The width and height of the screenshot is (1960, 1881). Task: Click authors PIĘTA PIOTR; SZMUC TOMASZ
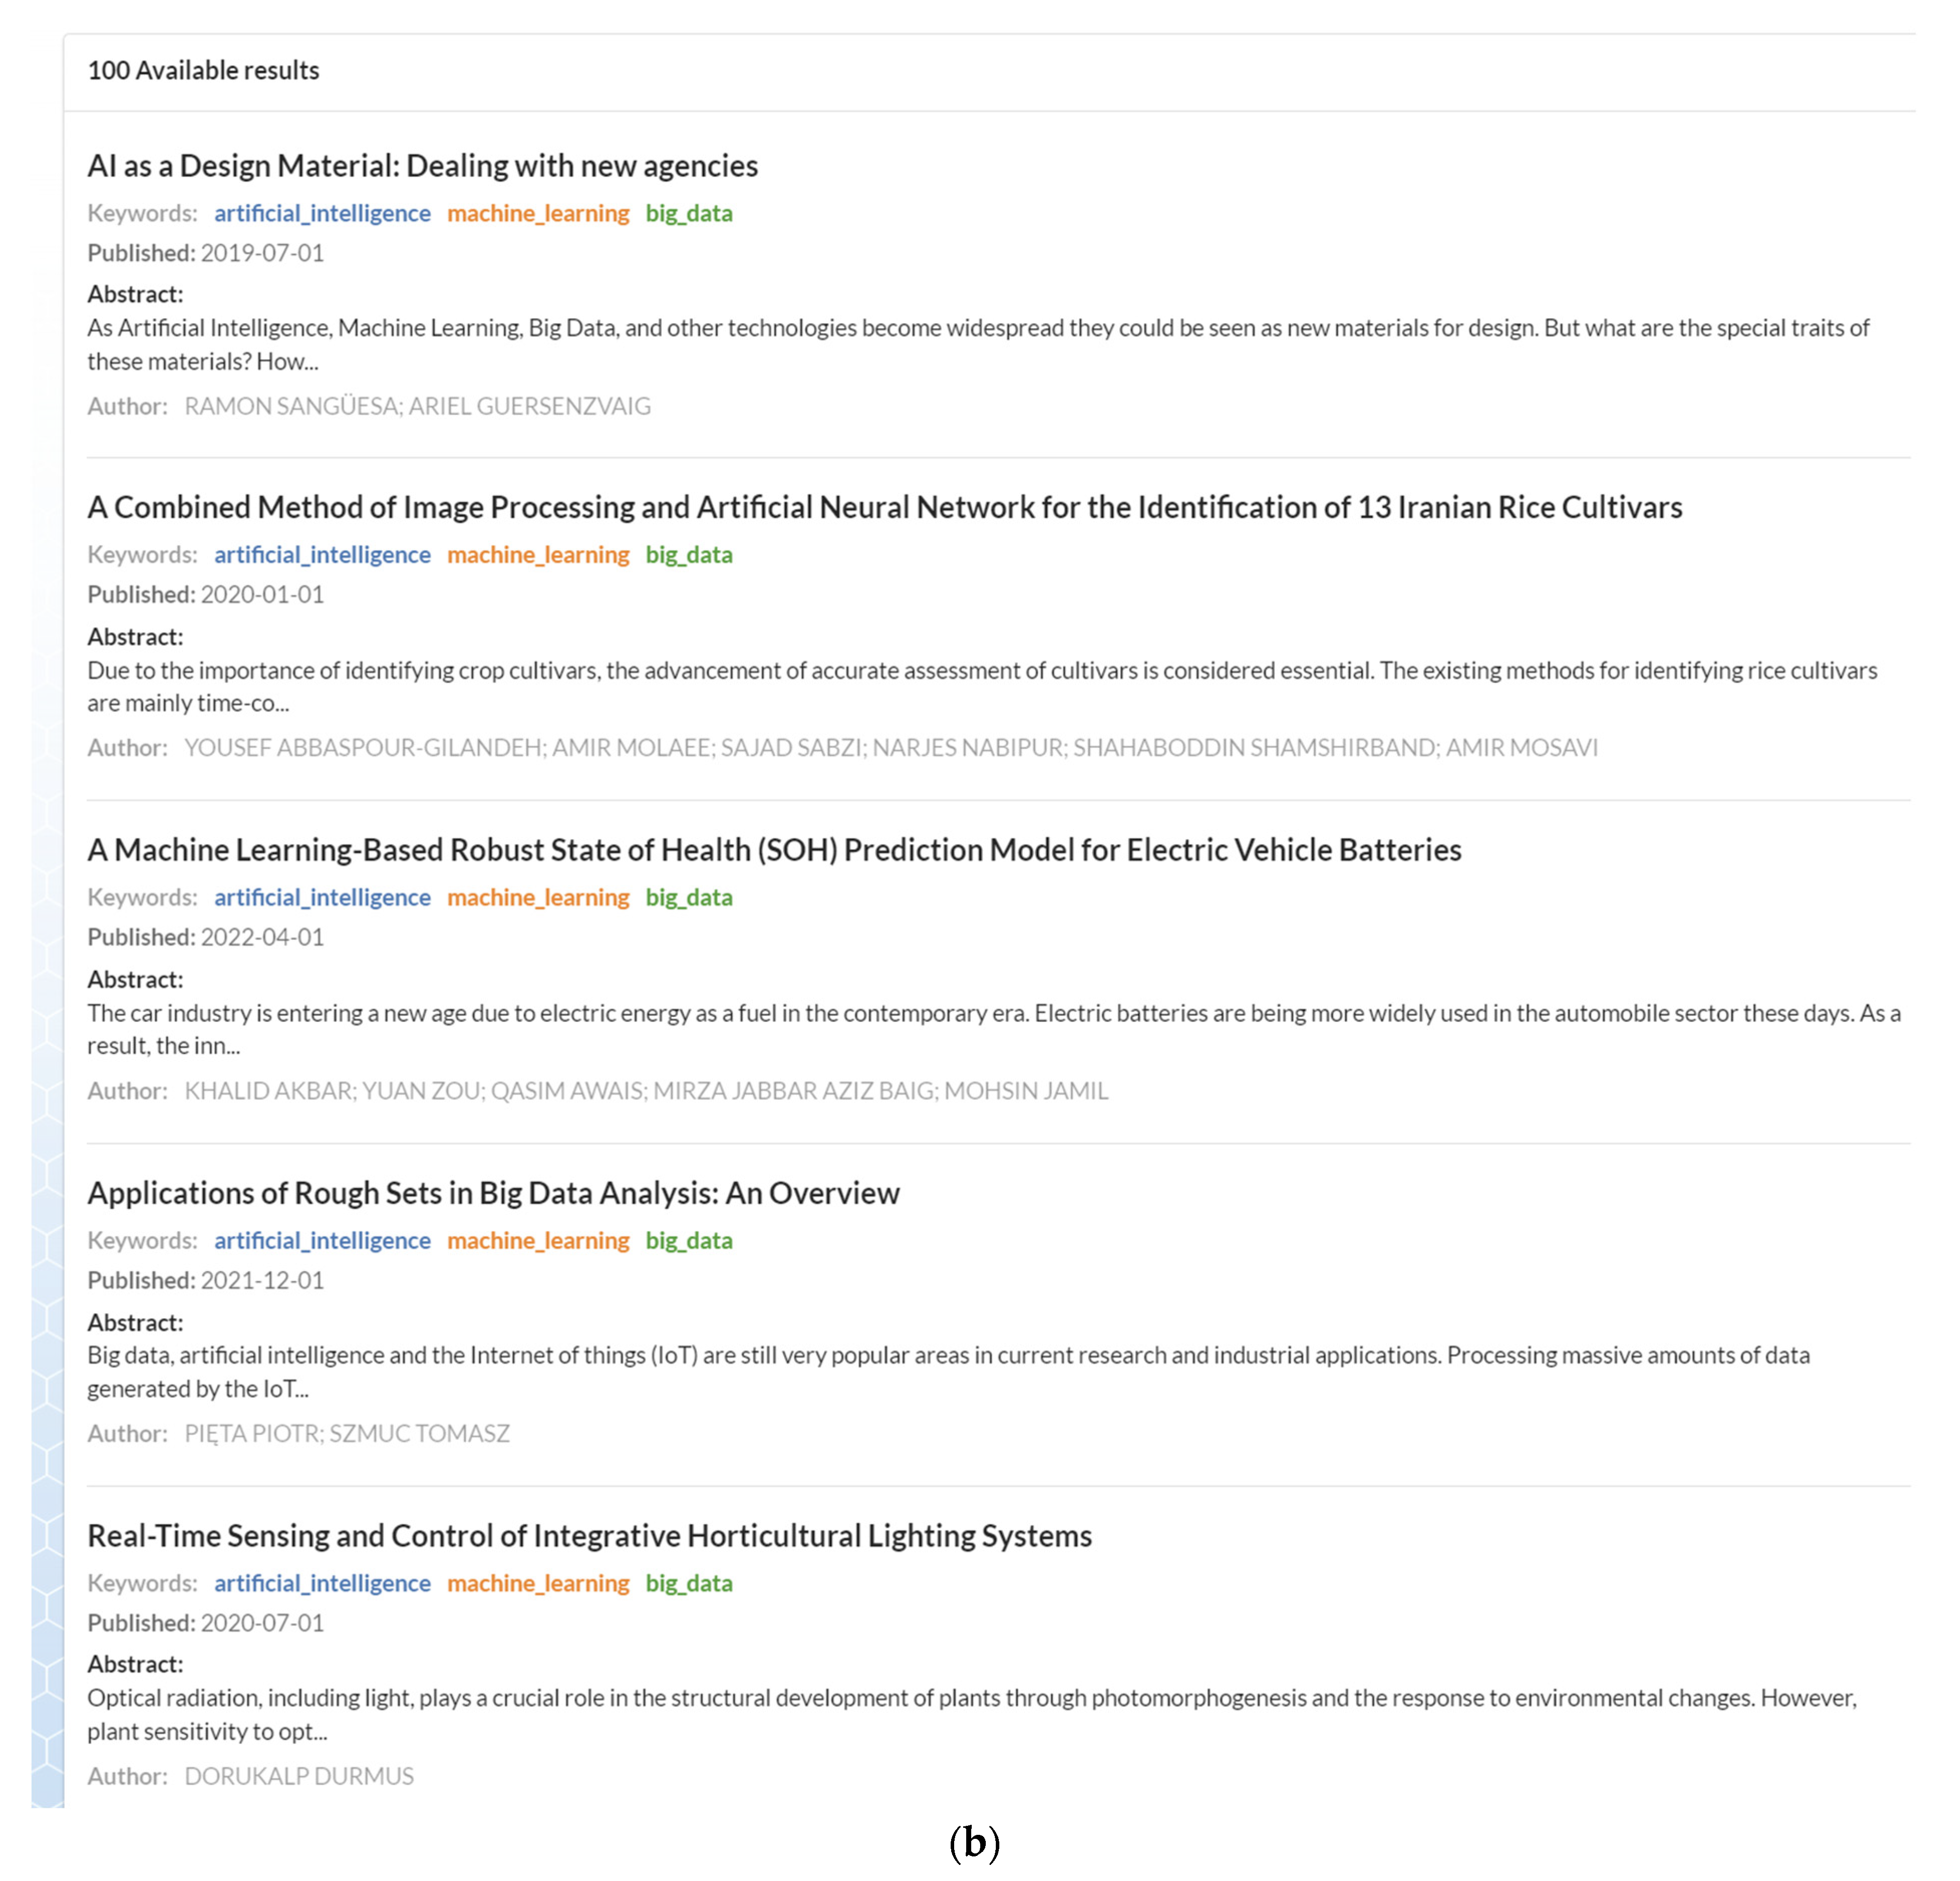click(x=347, y=1434)
